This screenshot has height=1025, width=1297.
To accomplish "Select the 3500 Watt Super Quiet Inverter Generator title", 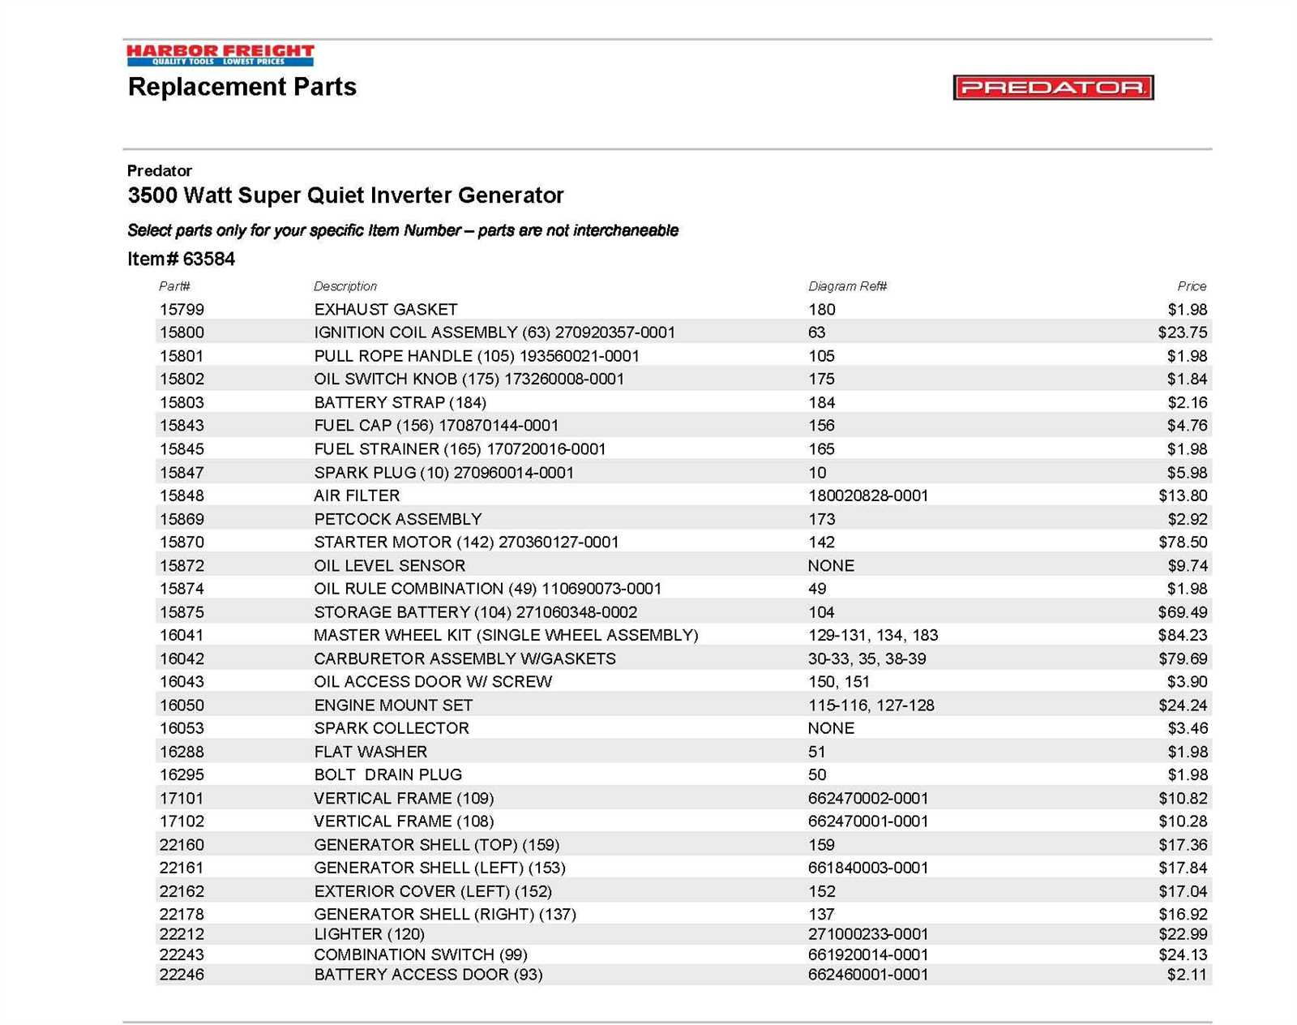I will pyautogui.click(x=345, y=195).
